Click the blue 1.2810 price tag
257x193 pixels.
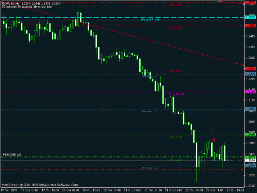click(x=250, y=165)
